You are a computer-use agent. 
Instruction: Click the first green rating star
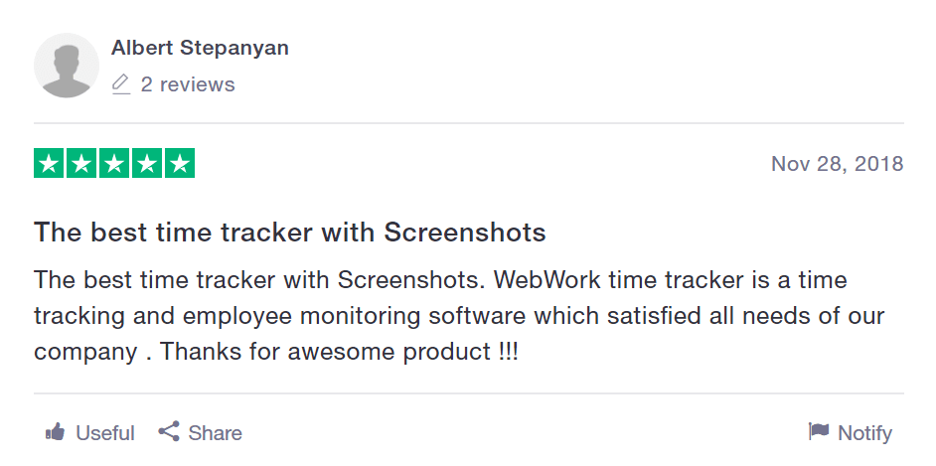click(49, 163)
